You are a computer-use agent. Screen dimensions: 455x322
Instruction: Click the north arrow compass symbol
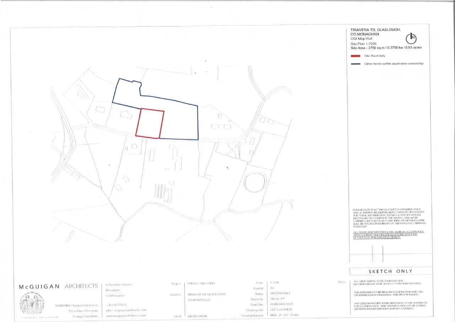point(411,37)
